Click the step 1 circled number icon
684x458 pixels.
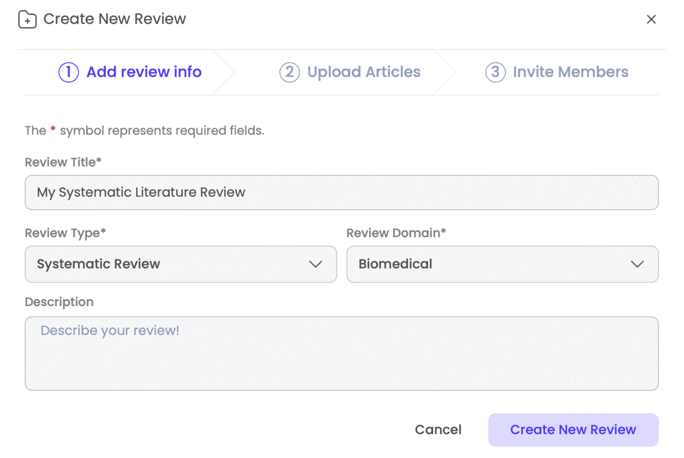[68, 72]
